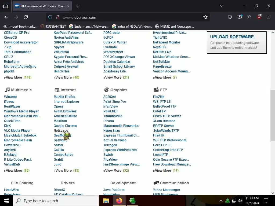The width and height of the screenshot is (275, 206).
Task: Open the green people app in the taskbar
Action: tap(132, 201)
